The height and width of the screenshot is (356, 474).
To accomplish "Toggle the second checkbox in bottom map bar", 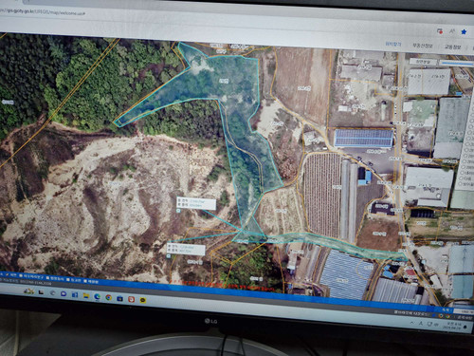I will click(x=21, y=275).
